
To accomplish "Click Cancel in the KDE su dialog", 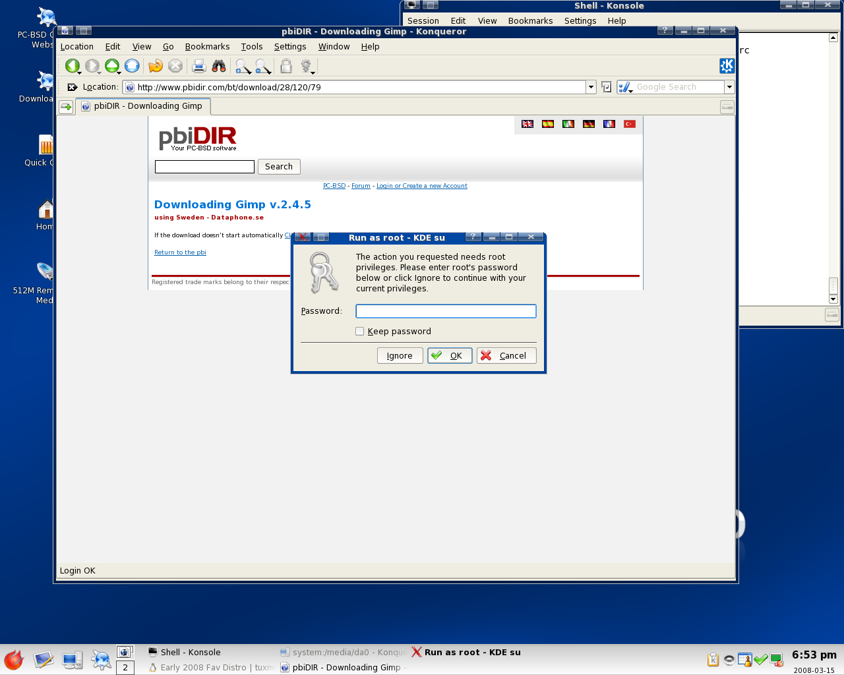I will [x=506, y=356].
